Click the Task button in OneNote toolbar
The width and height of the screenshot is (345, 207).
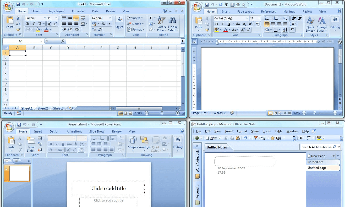pos(260,138)
